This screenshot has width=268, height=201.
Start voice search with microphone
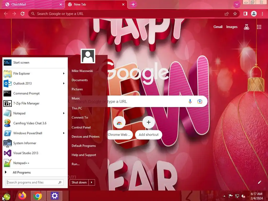pyautogui.click(x=190, y=101)
